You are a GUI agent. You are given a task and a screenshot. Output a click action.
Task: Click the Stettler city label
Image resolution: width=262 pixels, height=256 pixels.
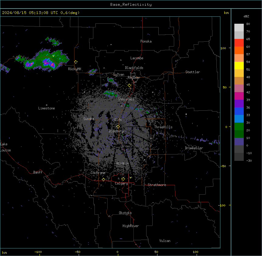click(x=193, y=72)
